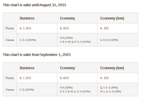Viewport: 142px width, 102px height.
Task: Select Economy (low) header in second chart
Action: pyautogui.click(x=112, y=68)
